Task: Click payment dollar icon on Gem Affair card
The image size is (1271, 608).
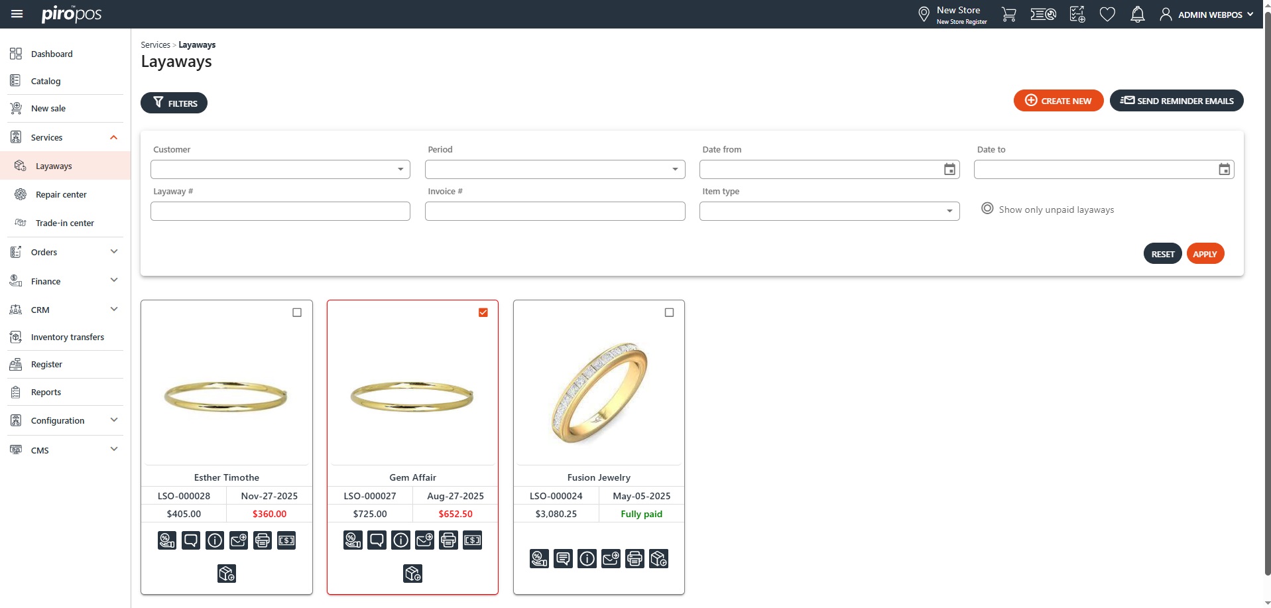Action: pos(472,540)
